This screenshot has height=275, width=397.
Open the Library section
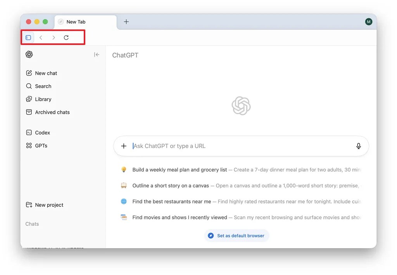coord(43,99)
